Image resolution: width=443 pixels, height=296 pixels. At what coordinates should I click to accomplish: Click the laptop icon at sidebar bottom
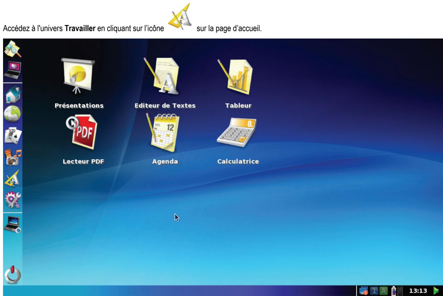(13, 225)
